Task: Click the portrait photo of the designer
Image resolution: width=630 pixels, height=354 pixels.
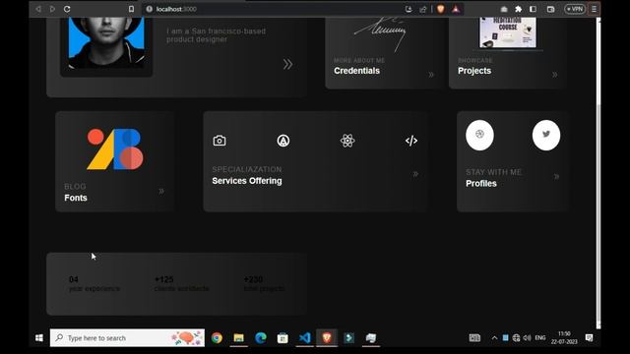Action: click(x=106, y=42)
